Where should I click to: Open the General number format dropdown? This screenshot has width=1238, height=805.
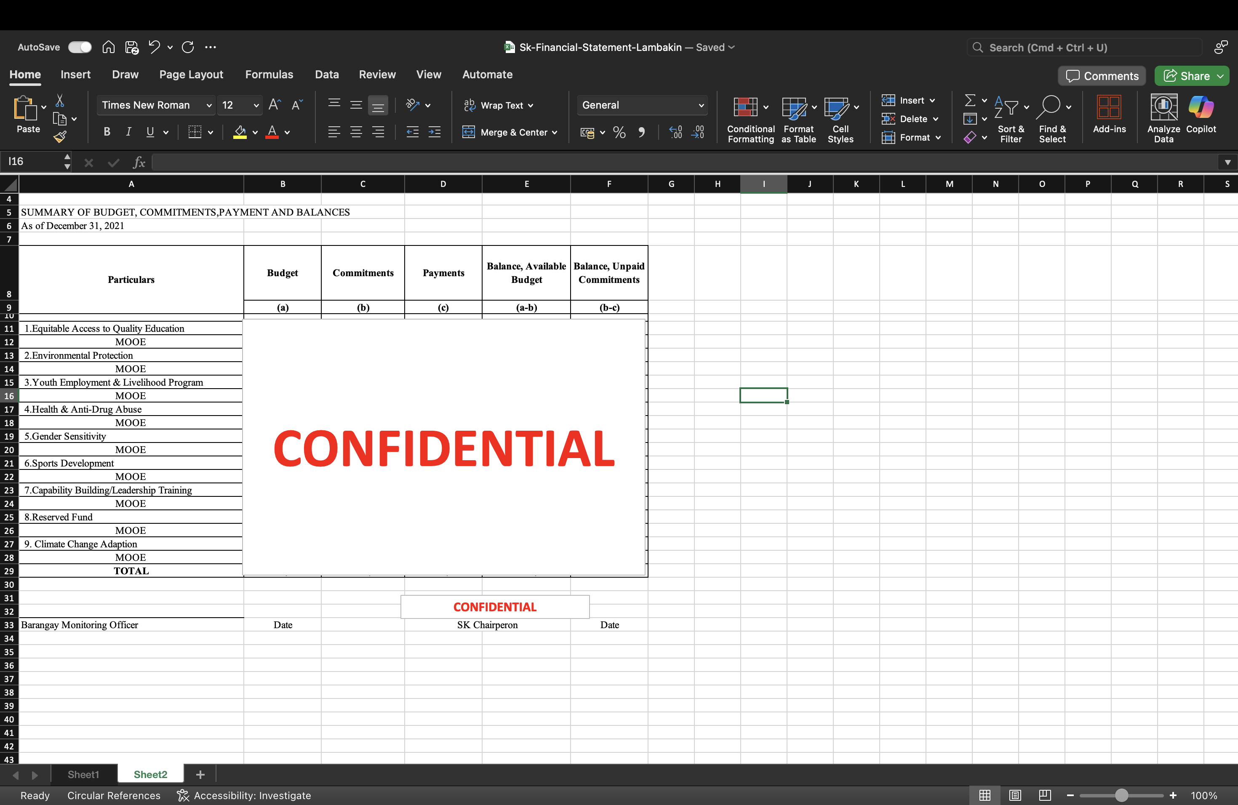point(701,106)
